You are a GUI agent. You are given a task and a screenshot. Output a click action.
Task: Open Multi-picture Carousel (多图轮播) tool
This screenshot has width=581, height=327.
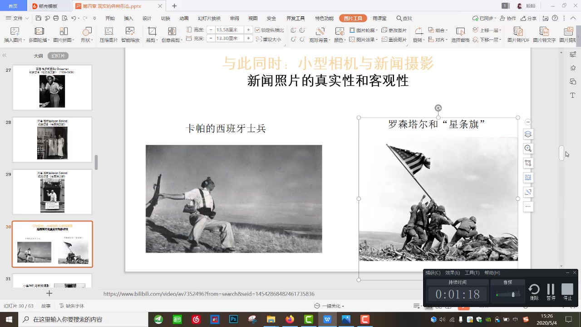tap(39, 31)
